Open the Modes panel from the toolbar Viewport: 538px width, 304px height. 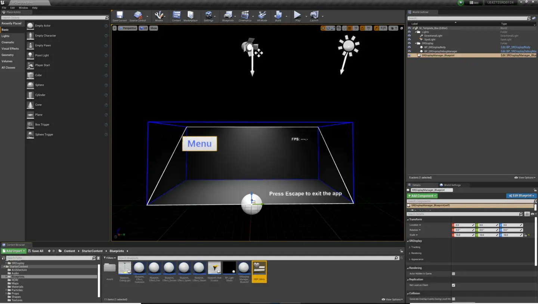[x=159, y=16]
